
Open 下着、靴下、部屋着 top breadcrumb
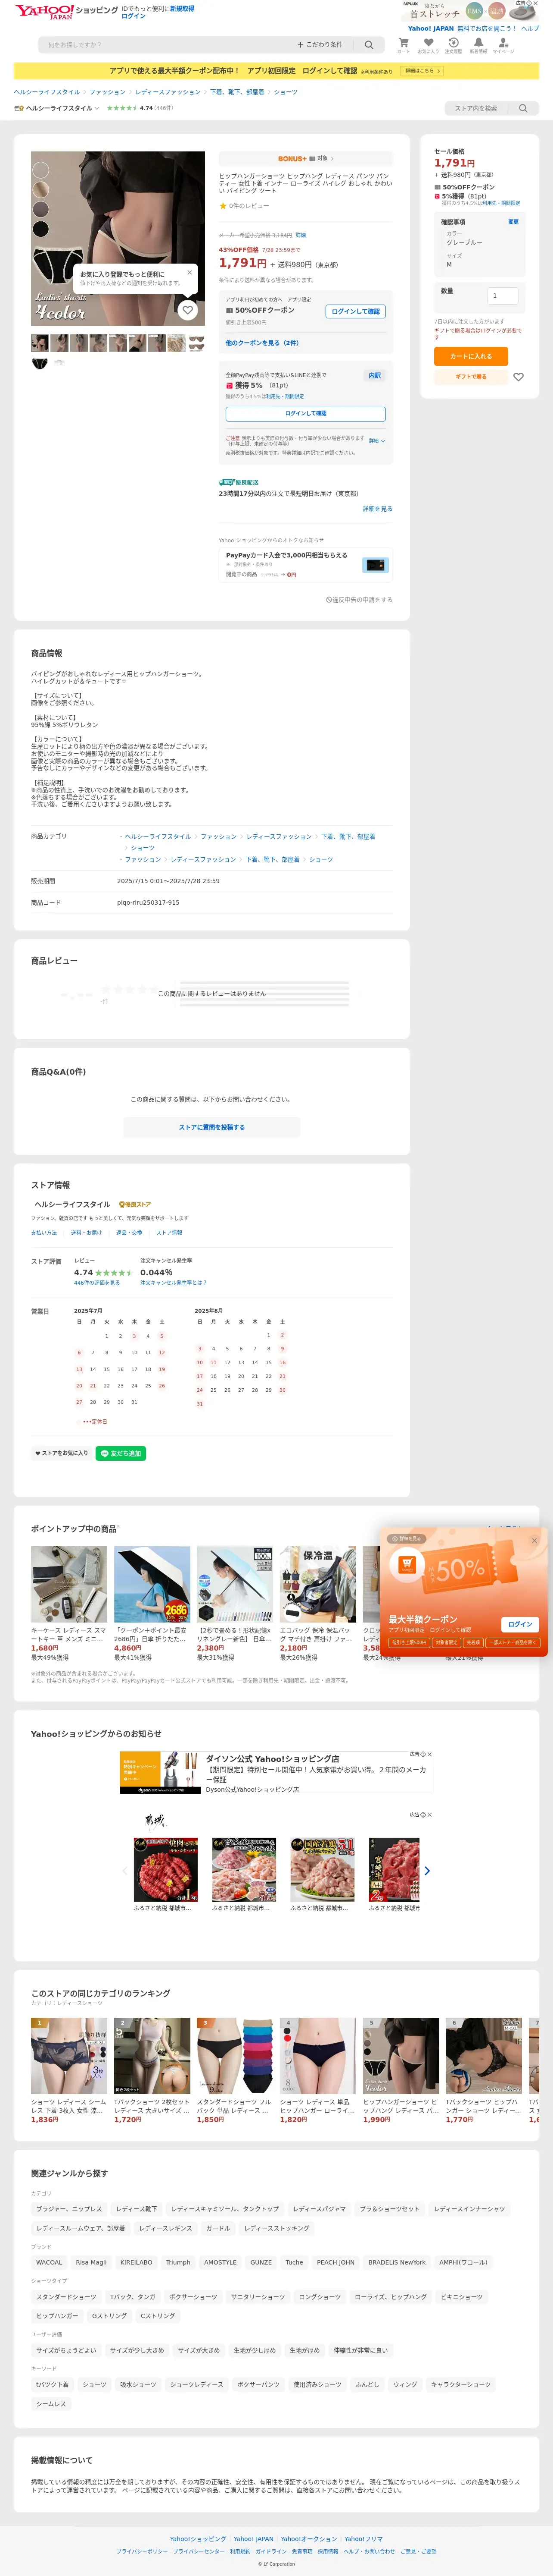pos(238,92)
